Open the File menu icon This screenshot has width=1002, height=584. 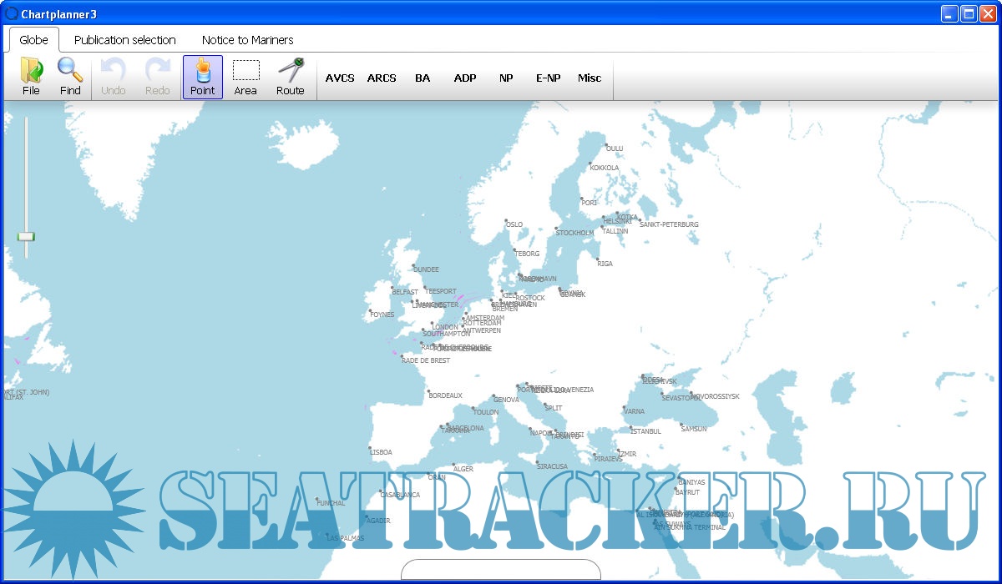(31, 76)
